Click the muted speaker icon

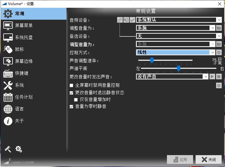coord(126,20)
